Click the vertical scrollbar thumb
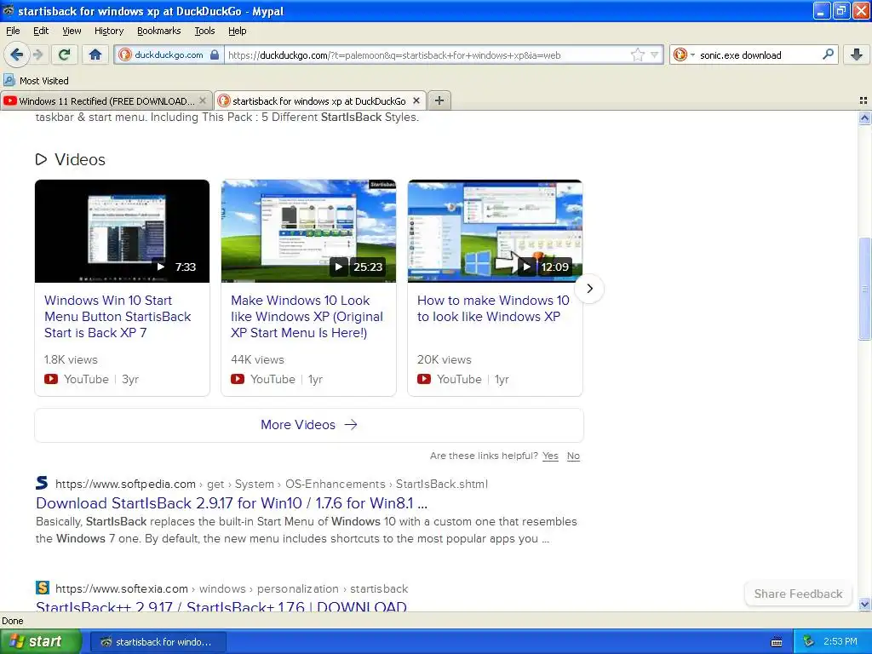The image size is (872, 654). click(864, 288)
